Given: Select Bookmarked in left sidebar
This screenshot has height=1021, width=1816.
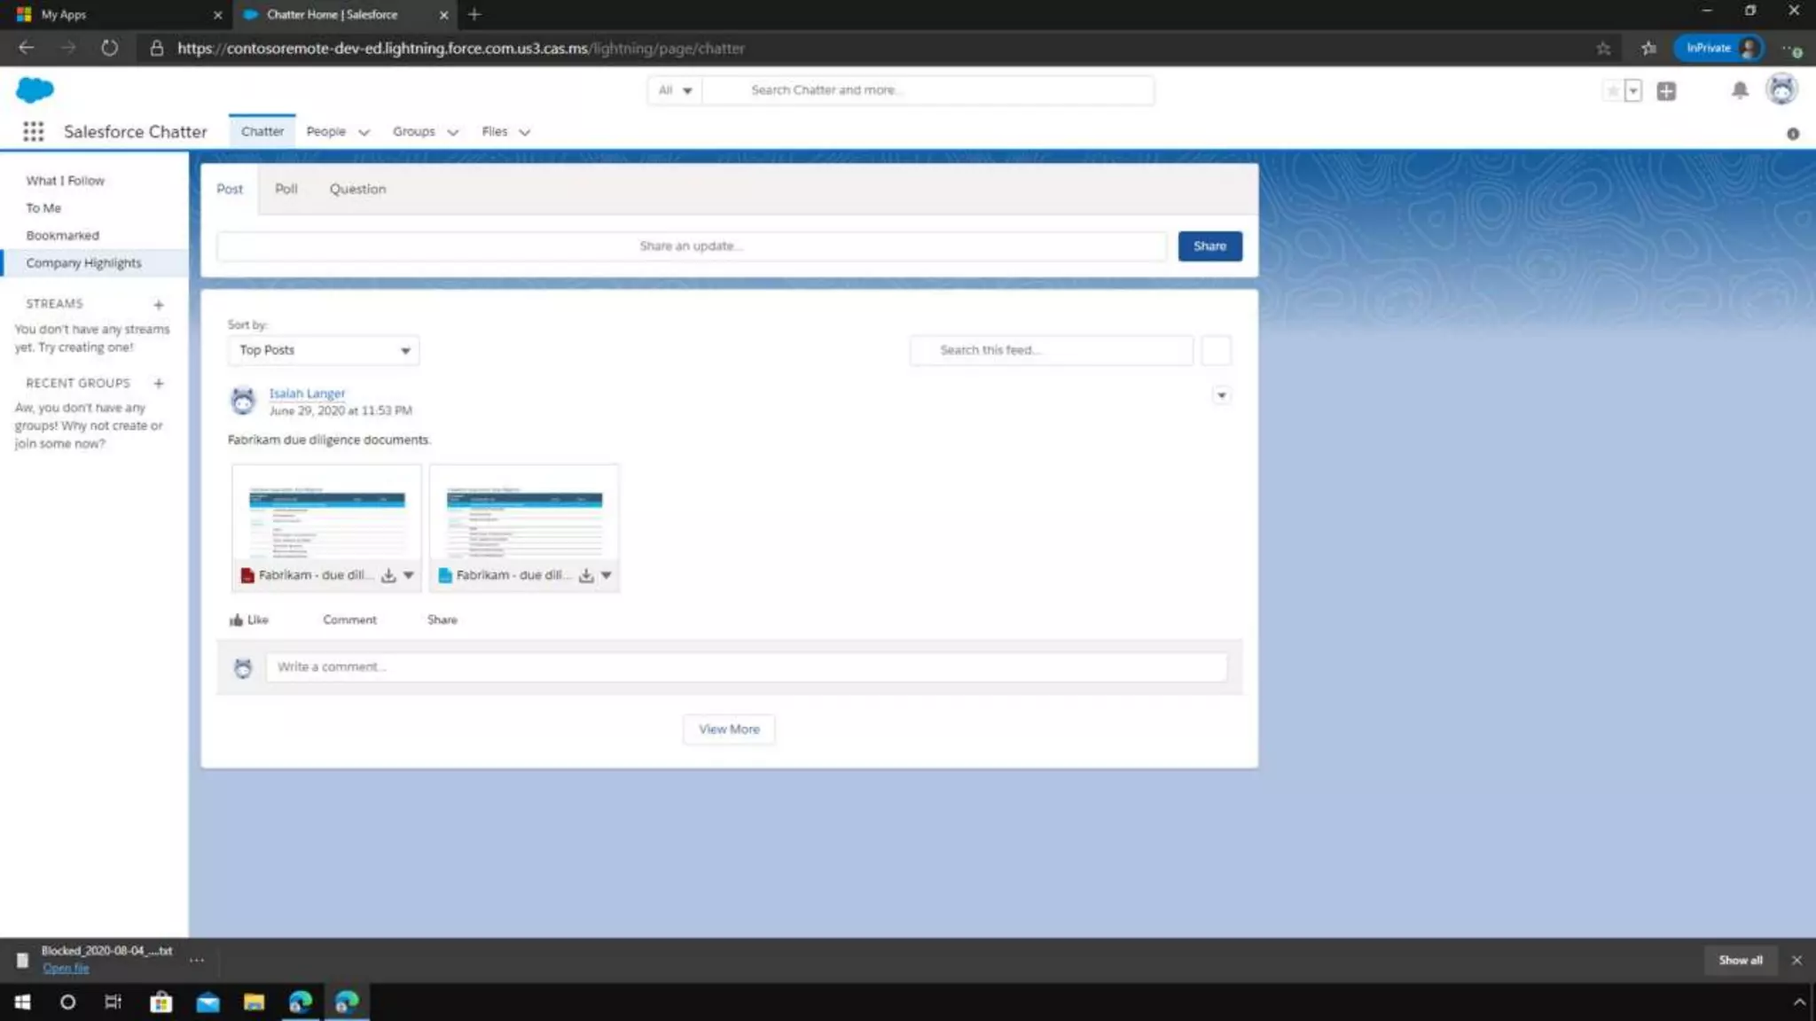Looking at the screenshot, I should click(x=62, y=235).
